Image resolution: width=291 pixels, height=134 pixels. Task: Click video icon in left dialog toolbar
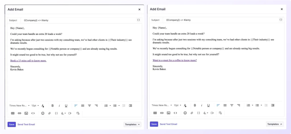pos(70,113)
